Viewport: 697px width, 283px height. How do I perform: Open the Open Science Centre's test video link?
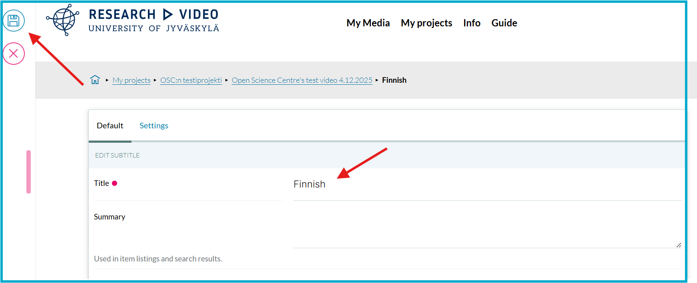coord(302,80)
